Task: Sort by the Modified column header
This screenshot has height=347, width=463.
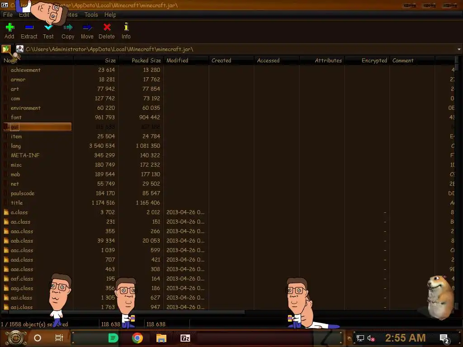Action: (186, 61)
